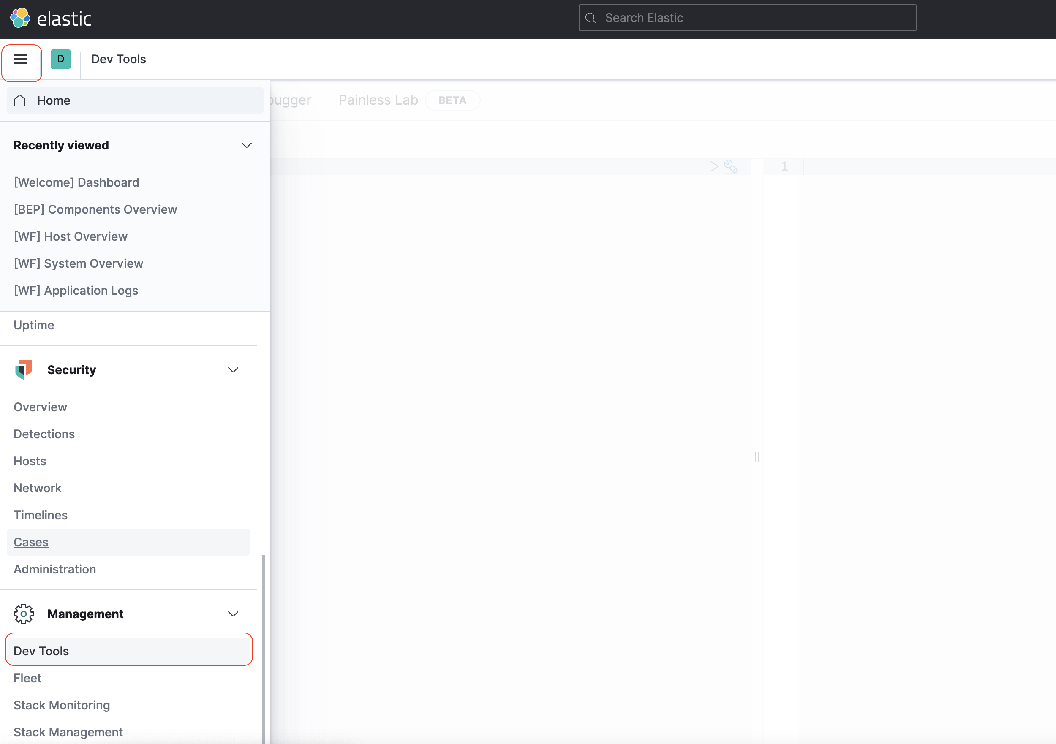Click the magnifier icon in the search bar

[591, 18]
